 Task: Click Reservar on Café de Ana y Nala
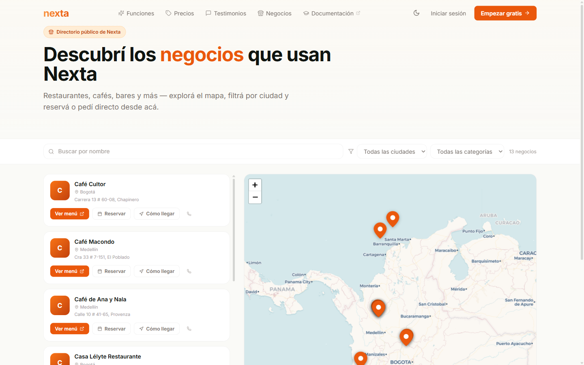click(x=112, y=329)
